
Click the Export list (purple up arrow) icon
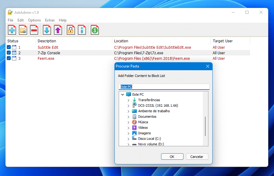(x=58, y=30)
